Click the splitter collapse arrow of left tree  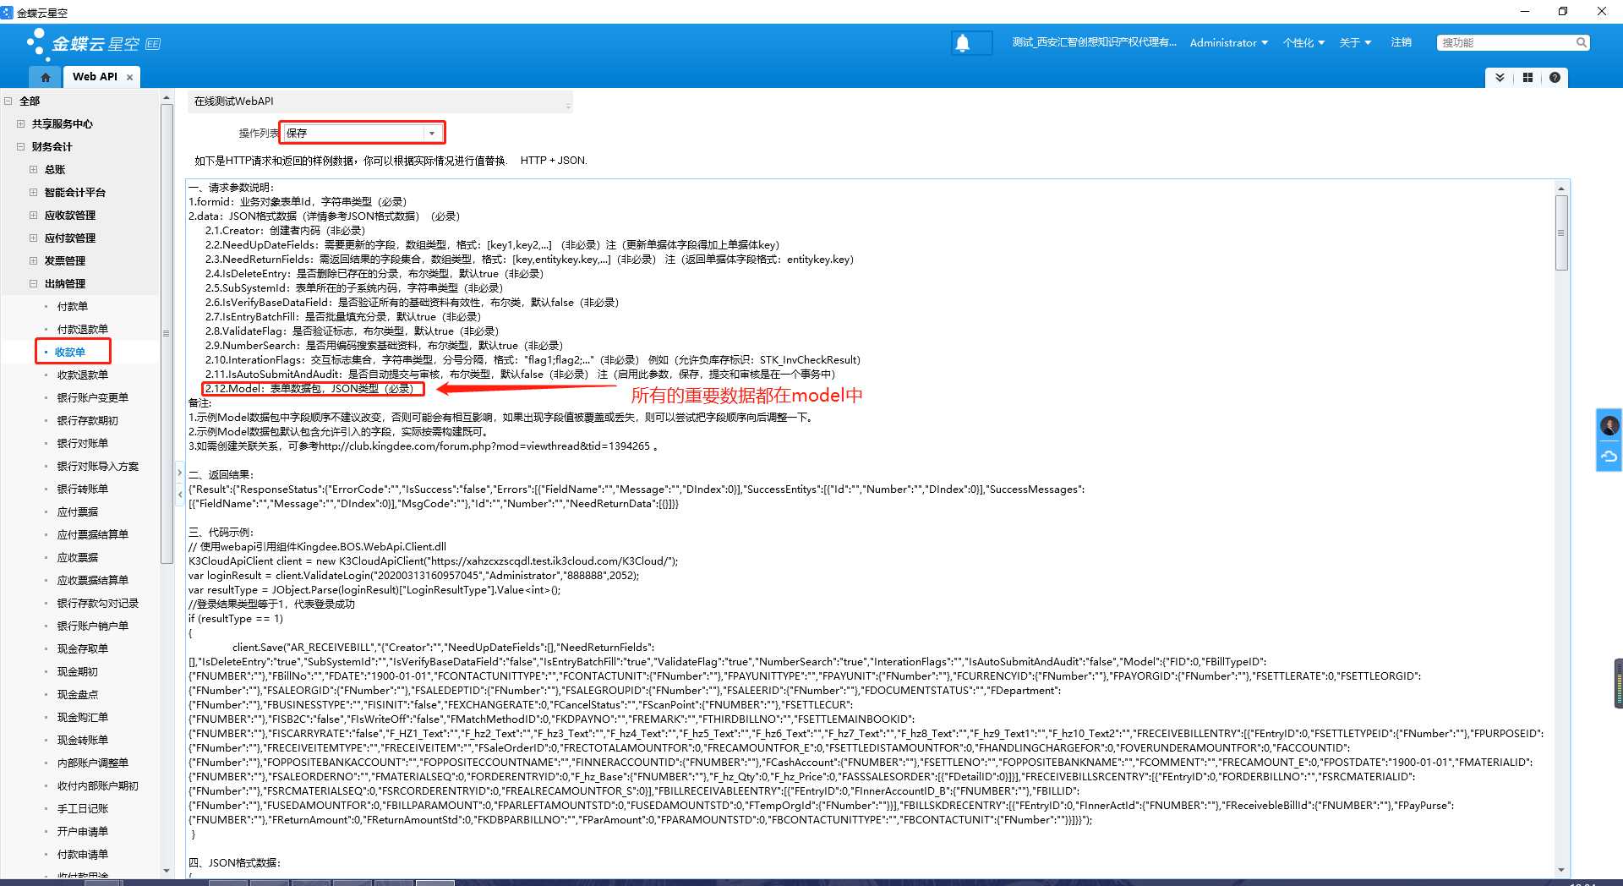click(180, 494)
